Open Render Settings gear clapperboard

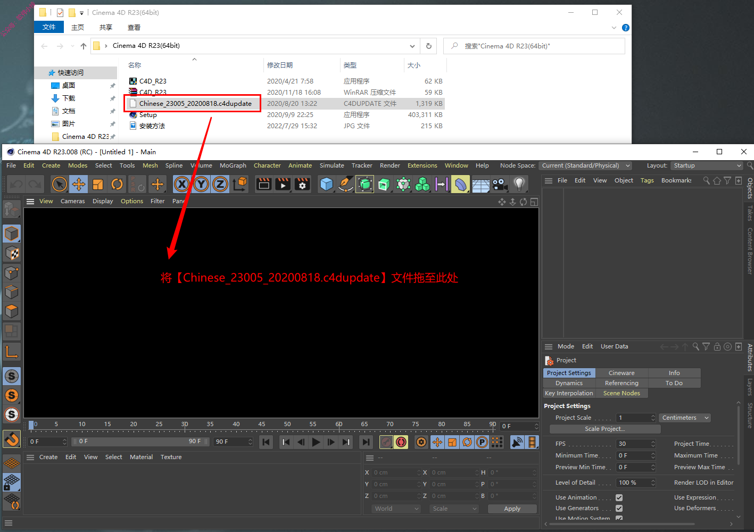[302, 185]
